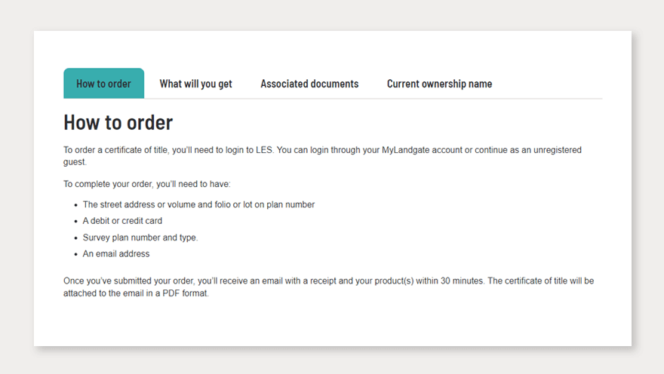Click the debit or credit card bullet
Image resolution: width=664 pixels, height=374 pixels.
pyautogui.click(x=122, y=221)
